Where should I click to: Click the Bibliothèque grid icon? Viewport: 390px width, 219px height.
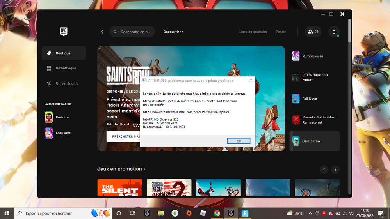(x=49, y=68)
